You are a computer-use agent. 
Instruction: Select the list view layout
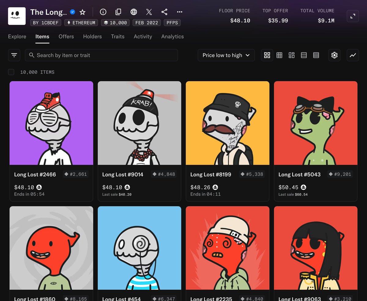304,55
